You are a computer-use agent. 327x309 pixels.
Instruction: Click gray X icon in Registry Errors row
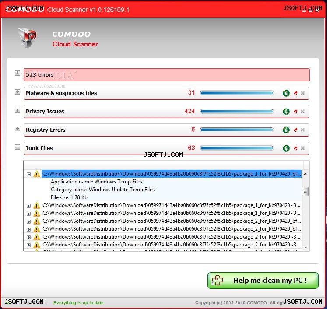[302, 130]
